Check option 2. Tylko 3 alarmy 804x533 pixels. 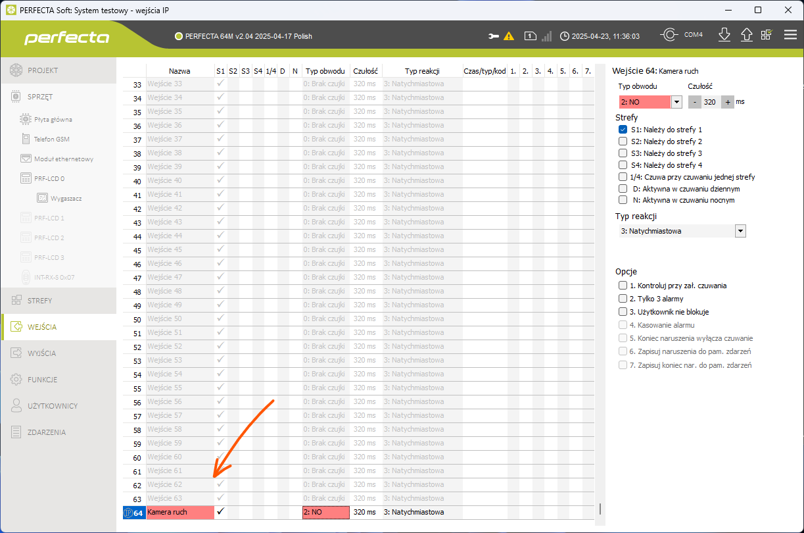[623, 299]
